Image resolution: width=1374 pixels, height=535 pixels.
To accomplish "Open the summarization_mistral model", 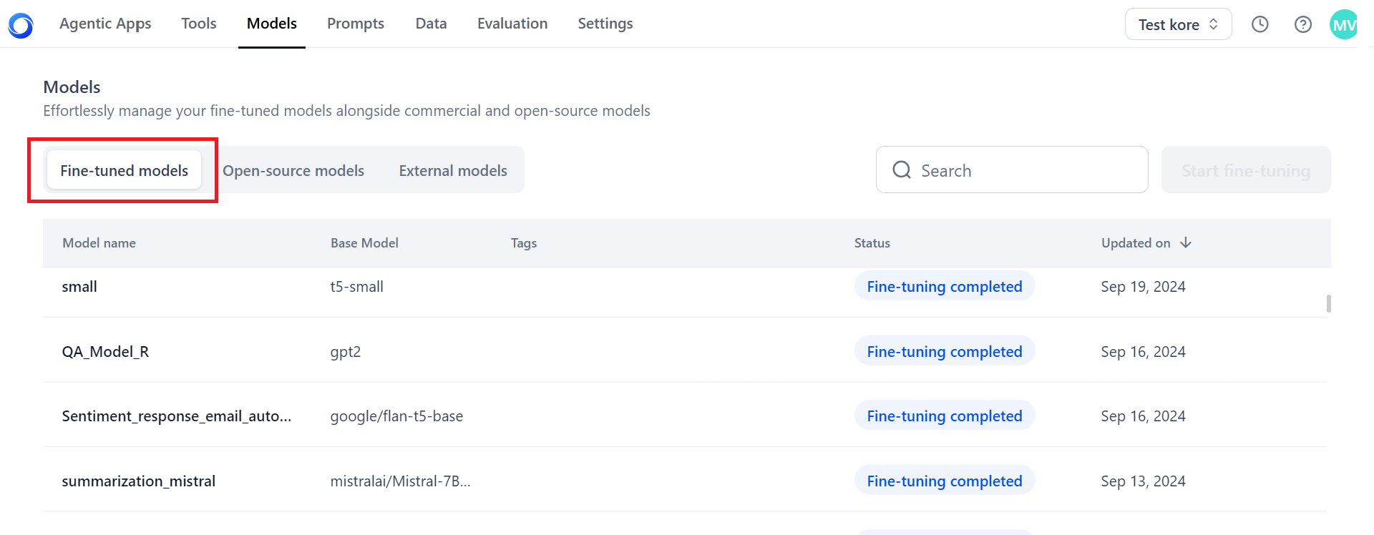I will click(685, 480).
